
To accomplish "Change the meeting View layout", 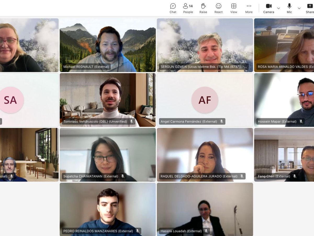I will click(x=234, y=8).
